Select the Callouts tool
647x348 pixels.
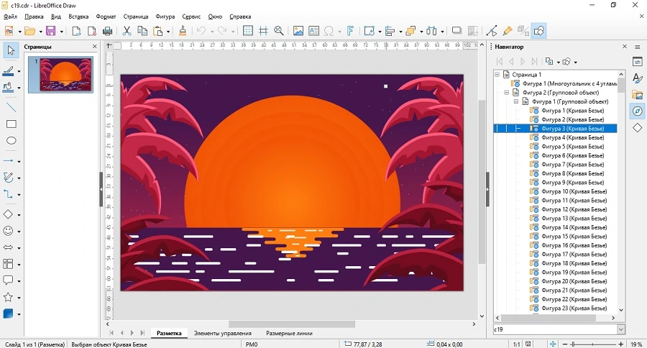click(8, 280)
